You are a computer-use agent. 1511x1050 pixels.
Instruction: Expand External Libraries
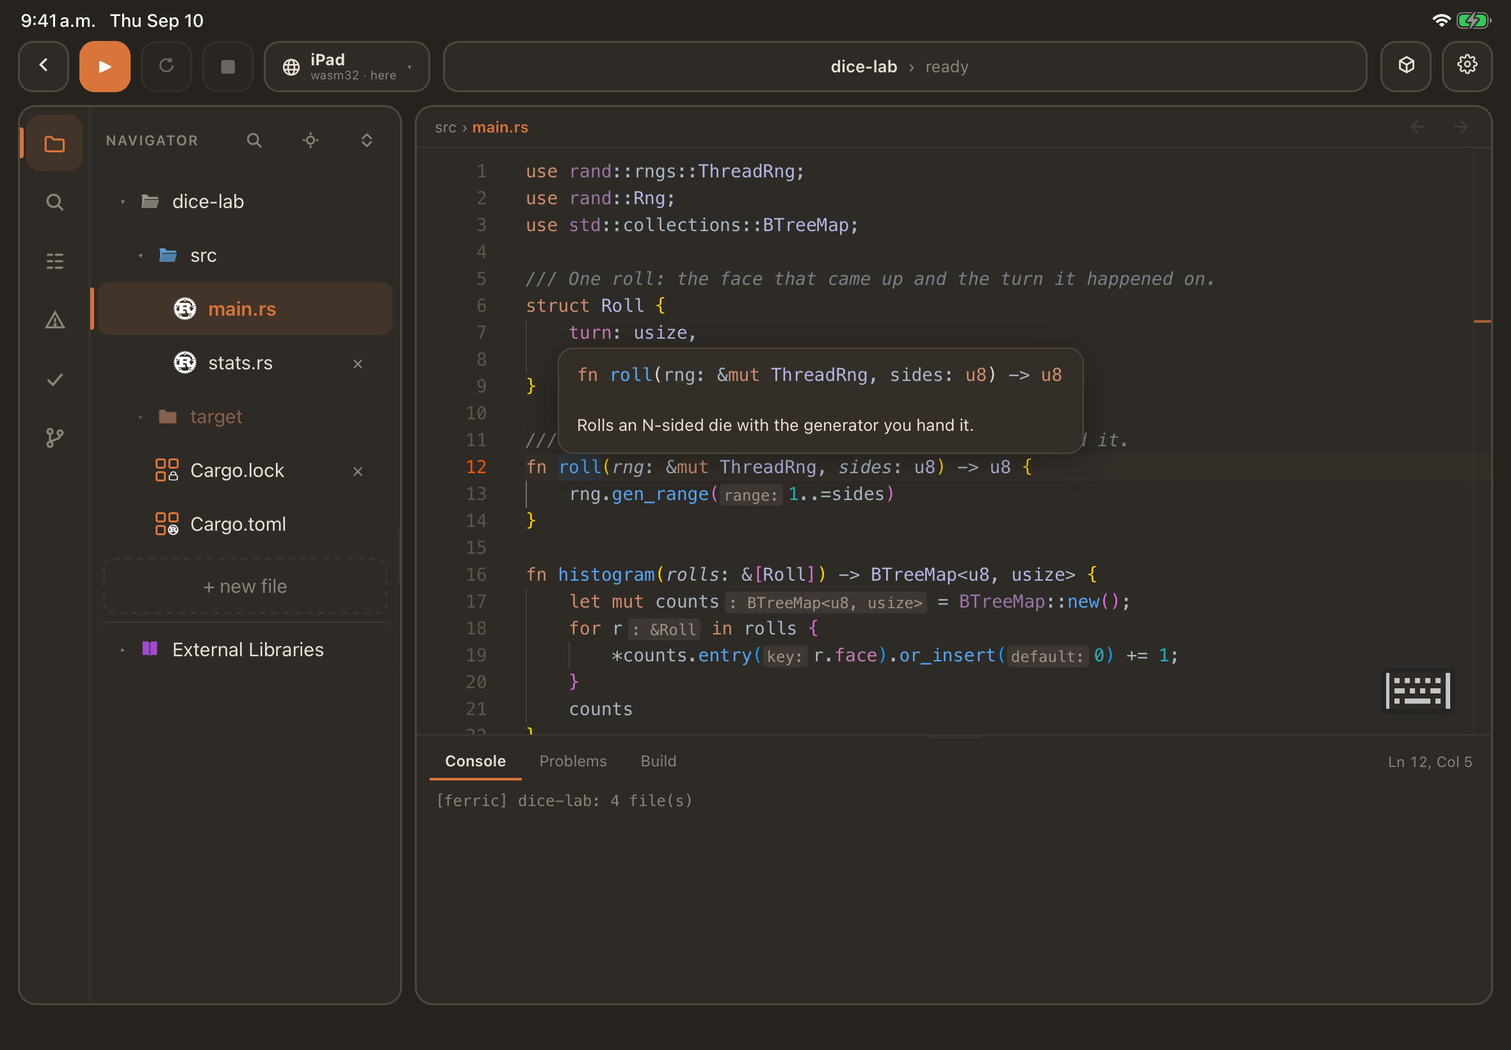click(122, 650)
